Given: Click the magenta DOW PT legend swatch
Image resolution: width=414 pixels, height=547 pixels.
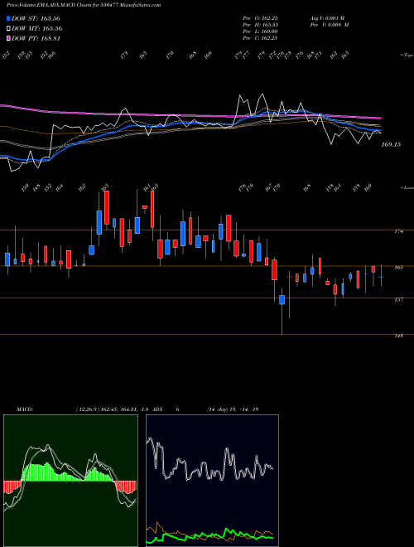Looking at the screenshot, I should (x=8, y=38).
